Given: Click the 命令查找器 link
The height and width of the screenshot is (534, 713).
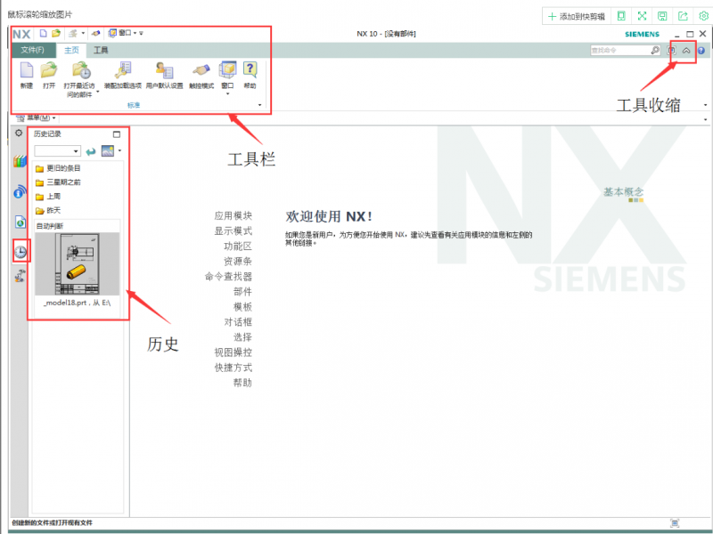Looking at the screenshot, I should tap(228, 277).
